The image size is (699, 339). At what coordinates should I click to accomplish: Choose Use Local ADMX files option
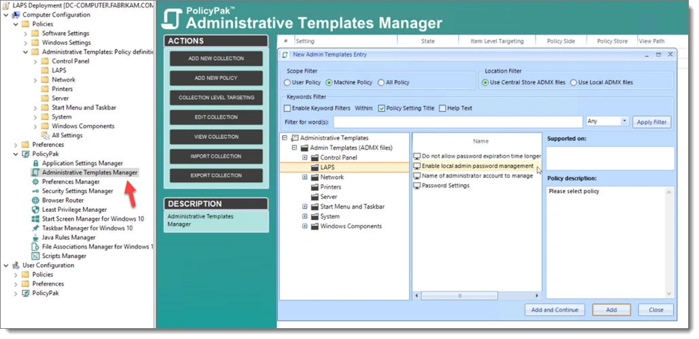573,82
